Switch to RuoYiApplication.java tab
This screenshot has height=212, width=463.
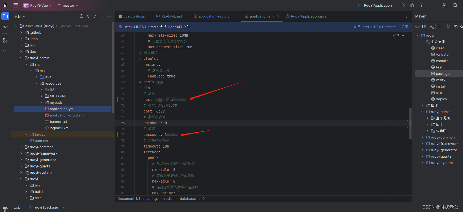[x=306, y=16]
